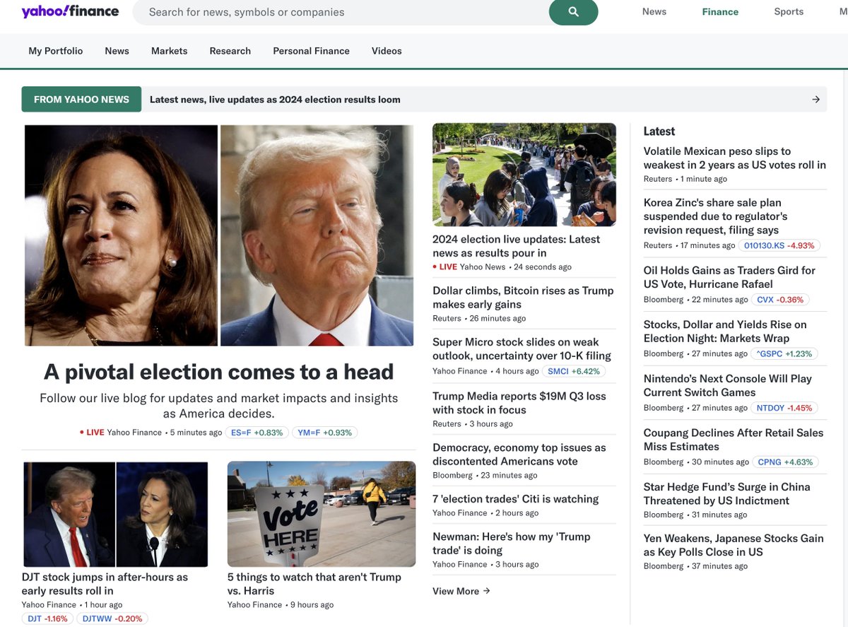Open 'Democracy, economy top issues' article
This screenshot has height=627, width=848.
[519, 455]
